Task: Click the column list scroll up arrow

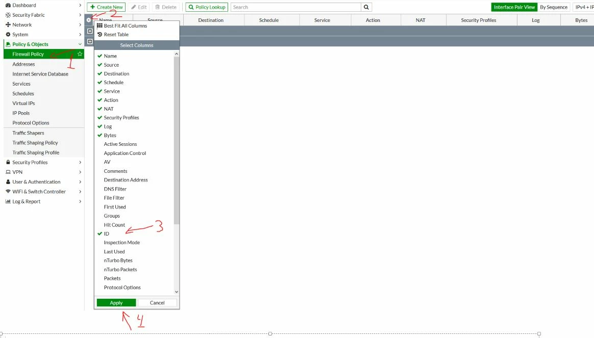Action: [x=176, y=54]
